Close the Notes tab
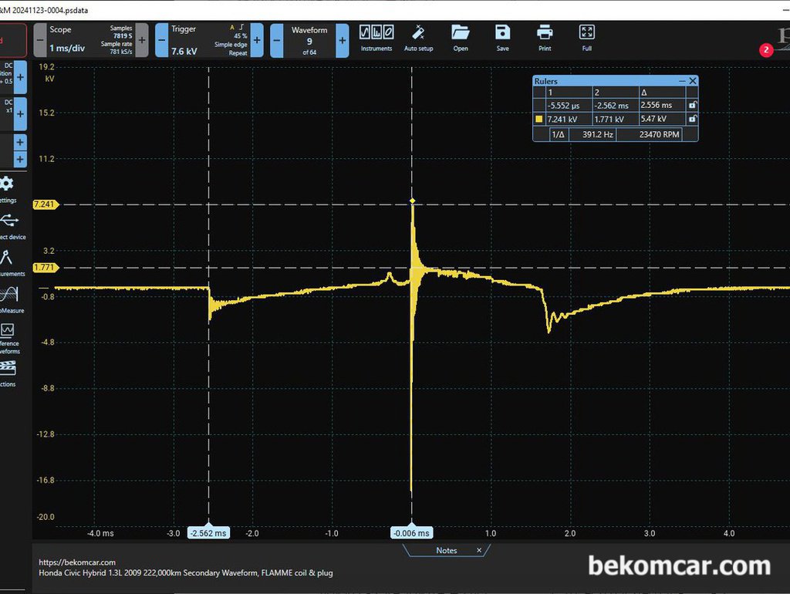Viewport: 790px width, 594px height. pos(478,550)
